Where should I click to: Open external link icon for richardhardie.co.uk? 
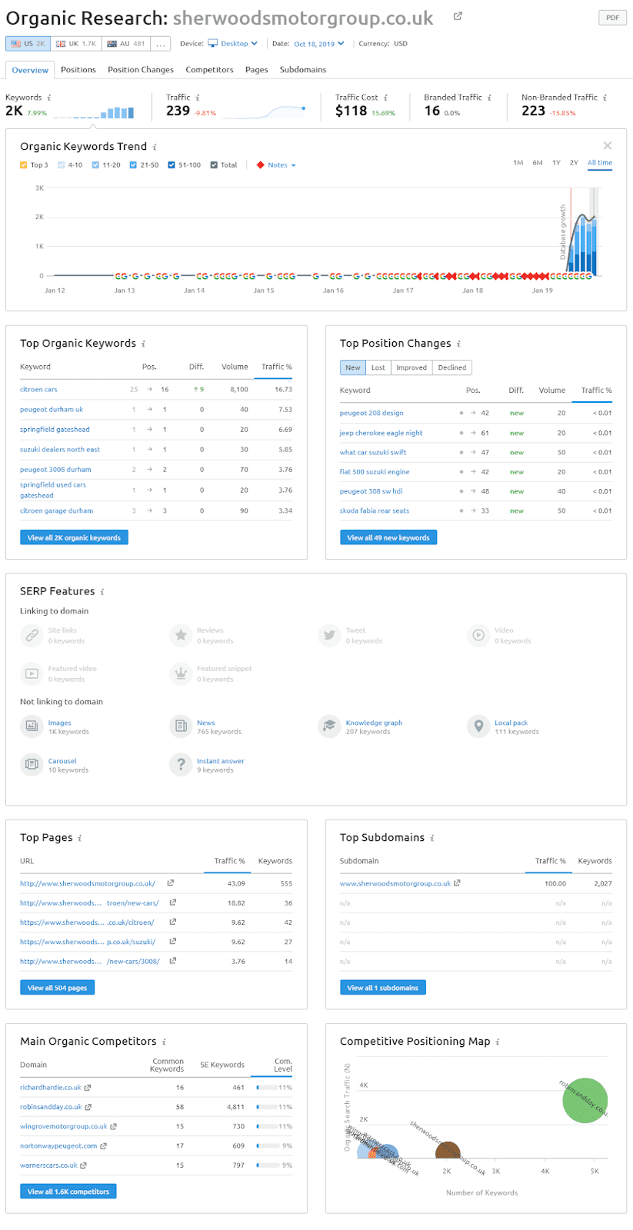click(88, 1088)
